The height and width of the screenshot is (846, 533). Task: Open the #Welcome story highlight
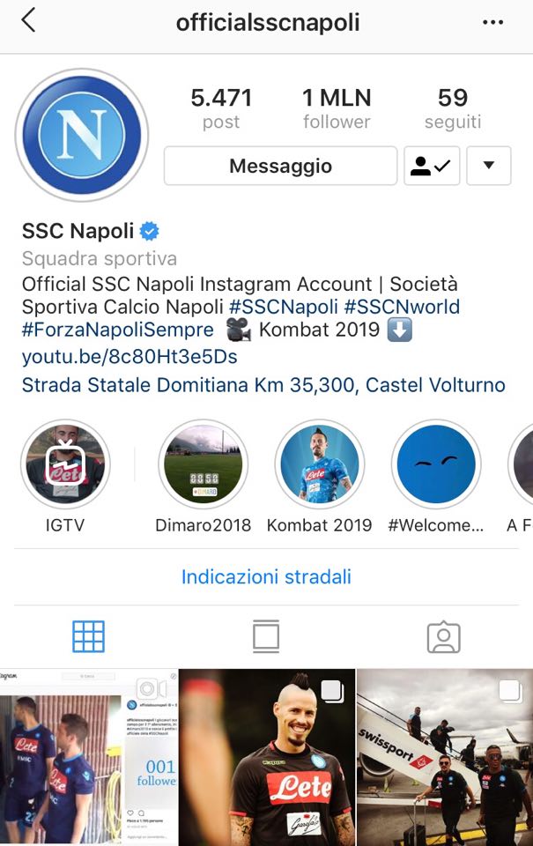(436, 464)
